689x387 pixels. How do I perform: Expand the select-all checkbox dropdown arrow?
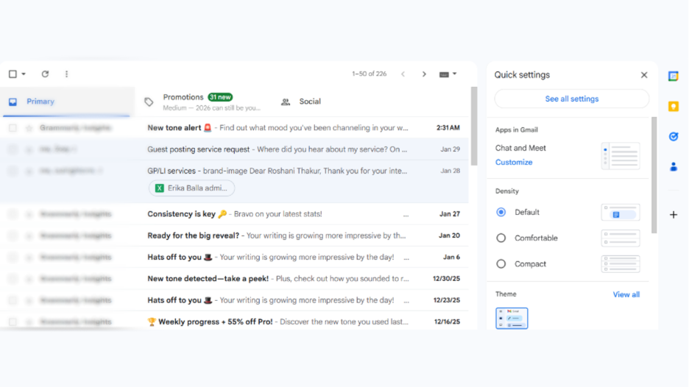24,74
